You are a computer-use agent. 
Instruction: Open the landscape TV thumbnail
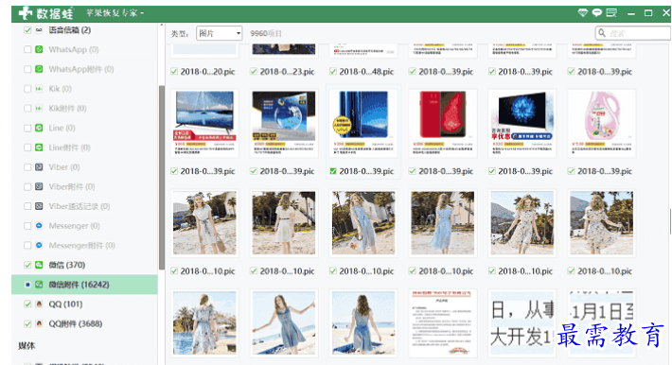coord(204,123)
